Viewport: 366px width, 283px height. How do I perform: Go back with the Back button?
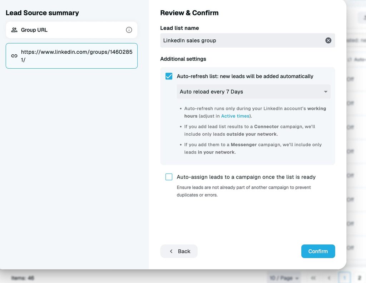coord(179,251)
